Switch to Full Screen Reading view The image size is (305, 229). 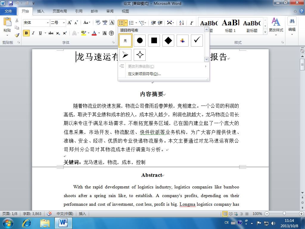click(231, 214)
